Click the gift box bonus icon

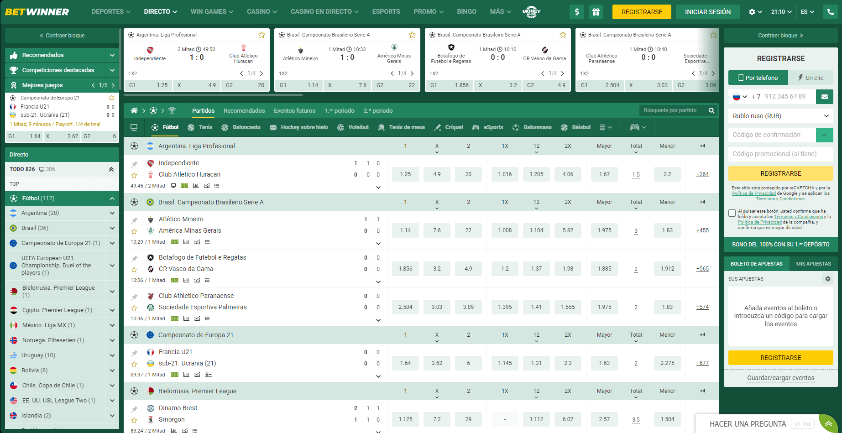(x=596, y=12)
